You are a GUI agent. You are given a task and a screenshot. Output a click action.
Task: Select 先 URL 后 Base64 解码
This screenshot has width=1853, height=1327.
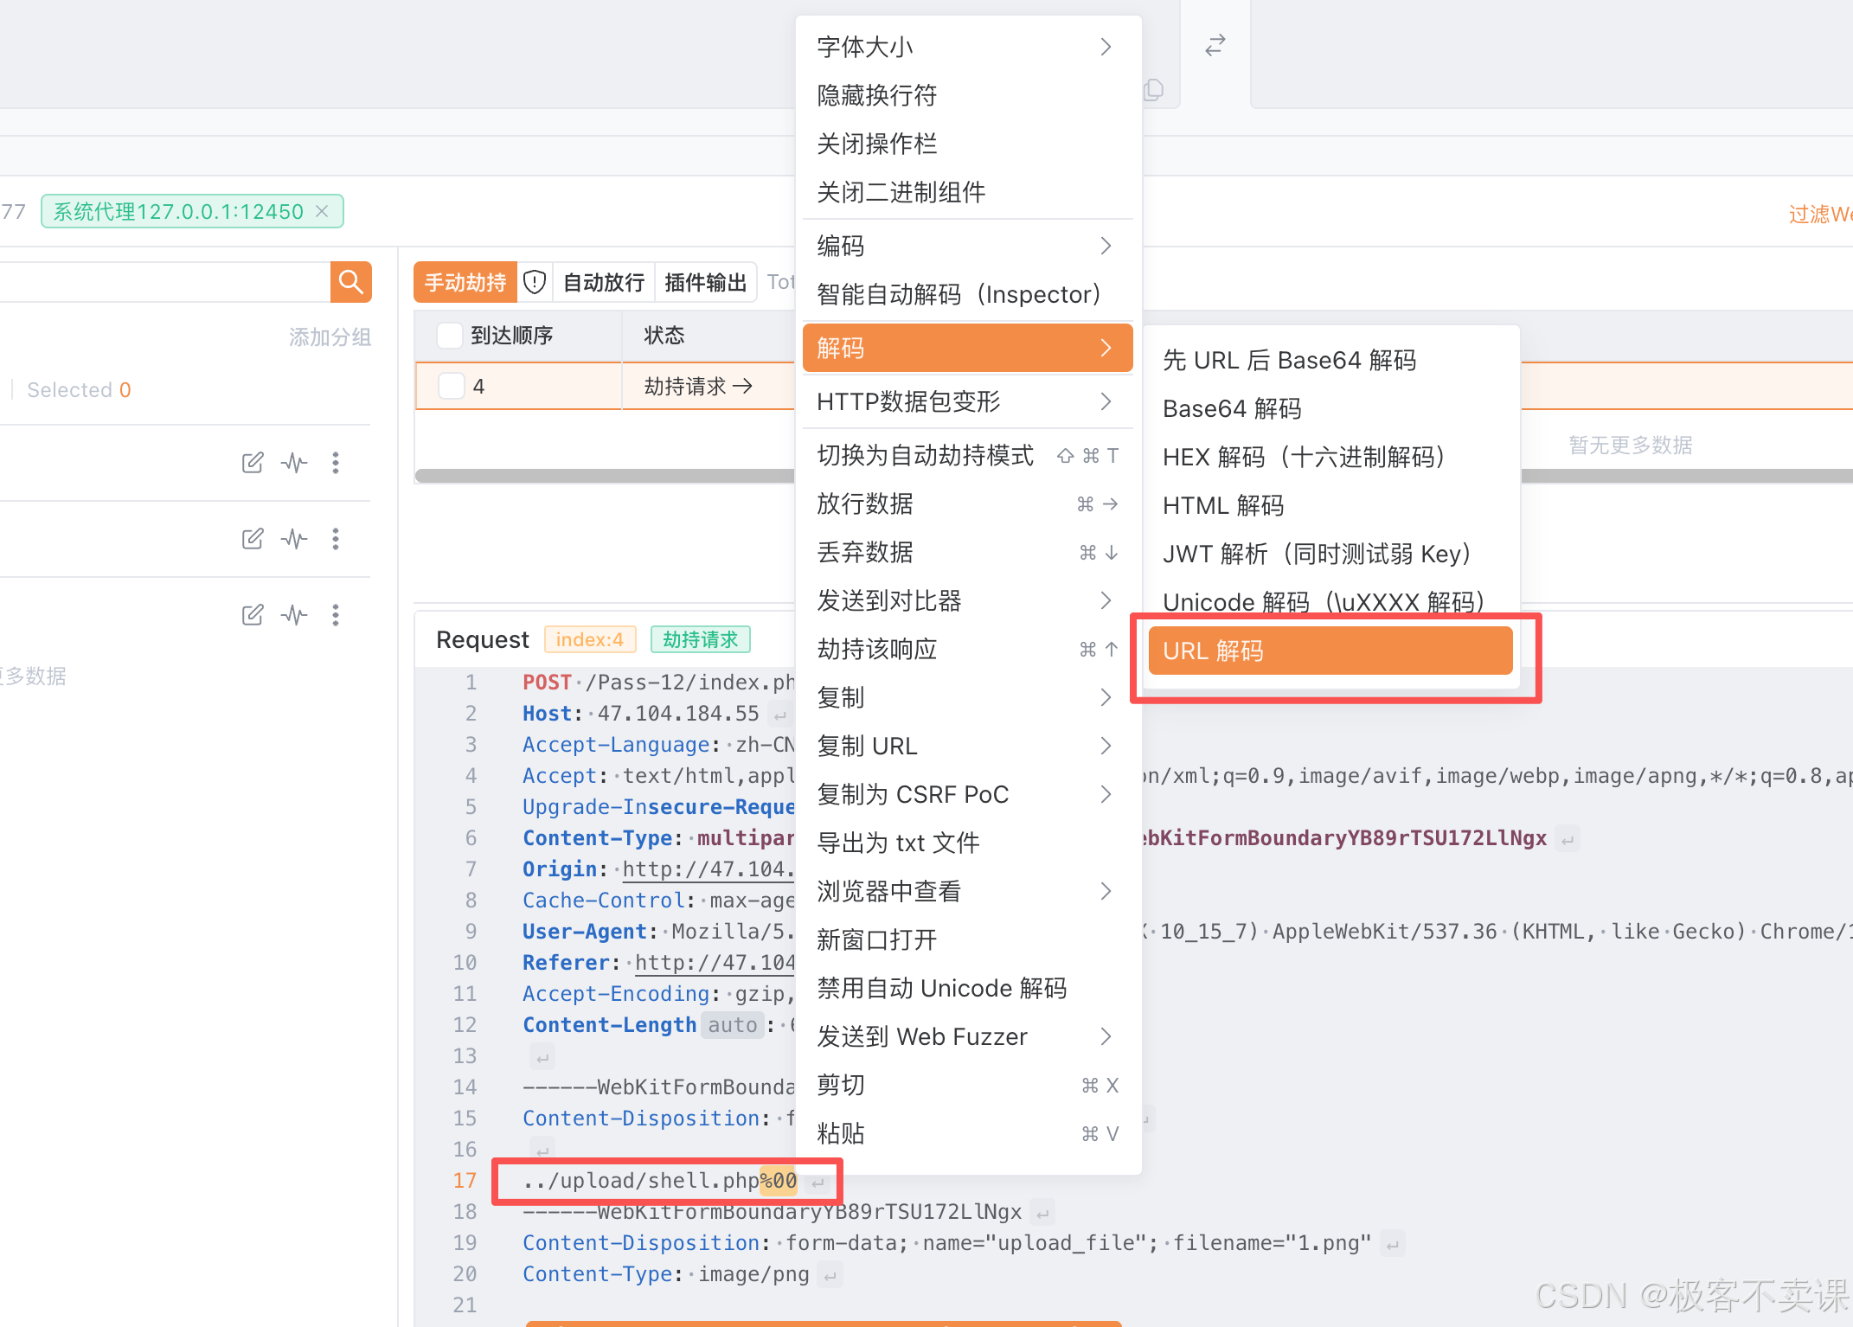pyautogui.click(x=1330, y=360)
